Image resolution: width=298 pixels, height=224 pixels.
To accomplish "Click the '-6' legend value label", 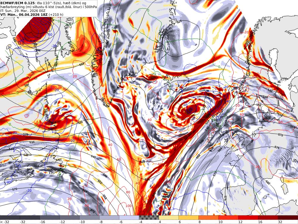I will coord(121,222).
